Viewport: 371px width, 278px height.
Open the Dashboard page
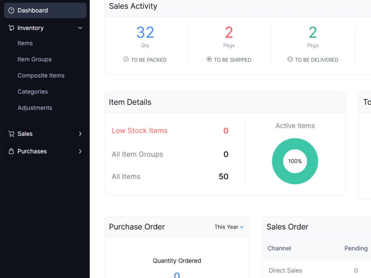45,10
